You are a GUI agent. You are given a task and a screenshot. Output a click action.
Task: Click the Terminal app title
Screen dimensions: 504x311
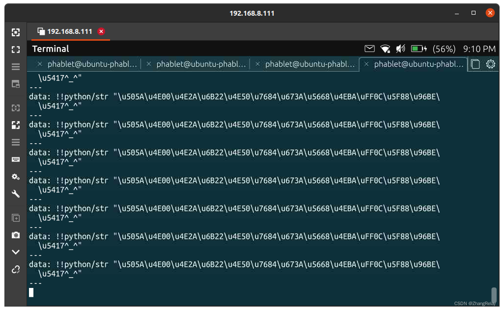51,49
